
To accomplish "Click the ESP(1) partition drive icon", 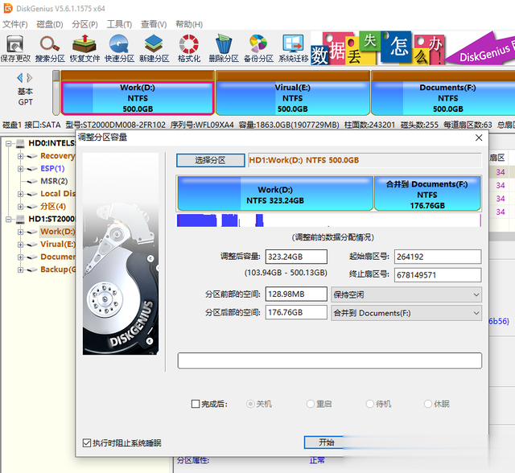I will pyautogui.click(x=32, y=169).
